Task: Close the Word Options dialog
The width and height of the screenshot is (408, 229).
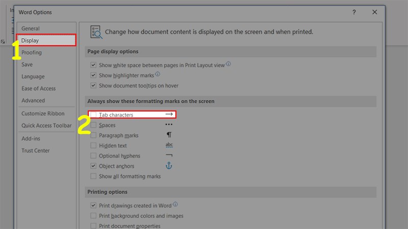Action: (x=375, y=12)
